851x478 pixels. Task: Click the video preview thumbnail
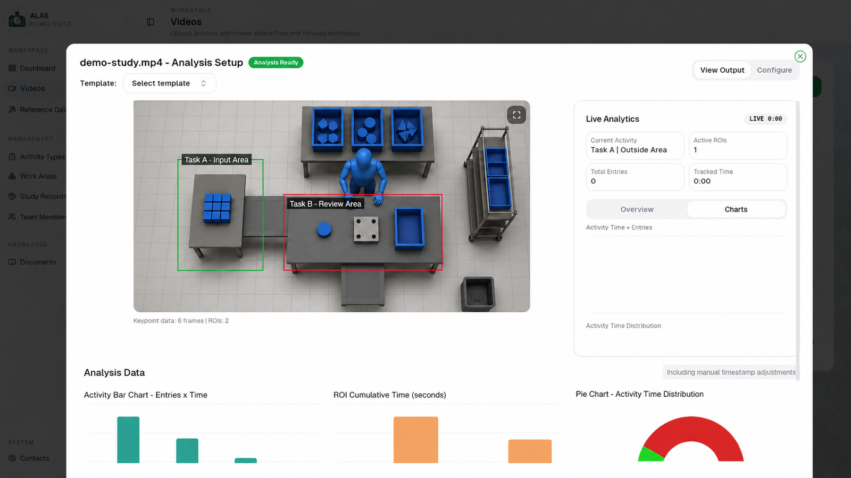[331, 206]
